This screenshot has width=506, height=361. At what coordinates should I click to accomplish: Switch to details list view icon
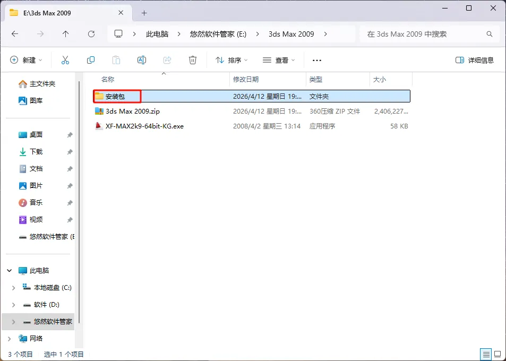[486, 354]
